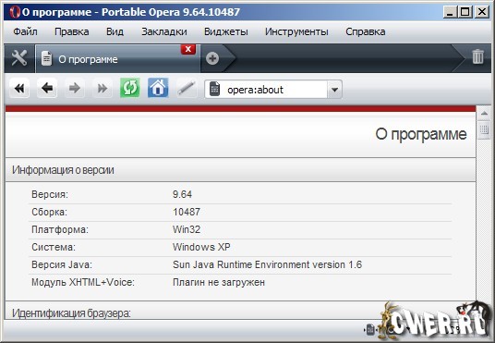
Task: Reload the page with green refresh icon
Action: click(x=129, y=88)
